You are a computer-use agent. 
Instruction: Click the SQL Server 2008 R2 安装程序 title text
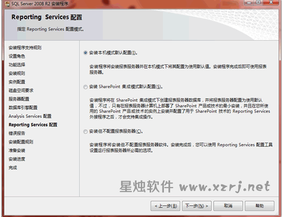(x=40, y=4)
